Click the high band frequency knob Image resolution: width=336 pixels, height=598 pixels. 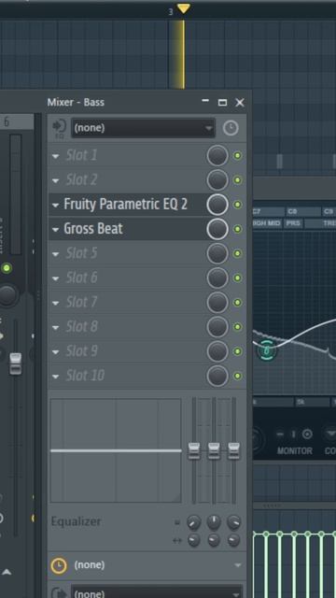coord(233,522)
